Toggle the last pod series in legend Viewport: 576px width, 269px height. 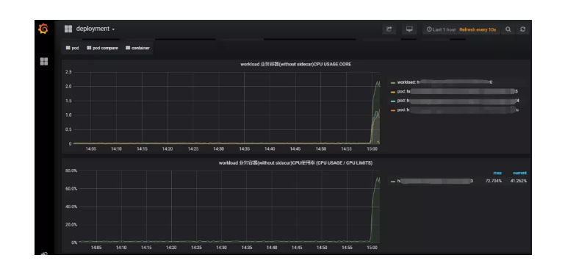[x=455, y=110]
